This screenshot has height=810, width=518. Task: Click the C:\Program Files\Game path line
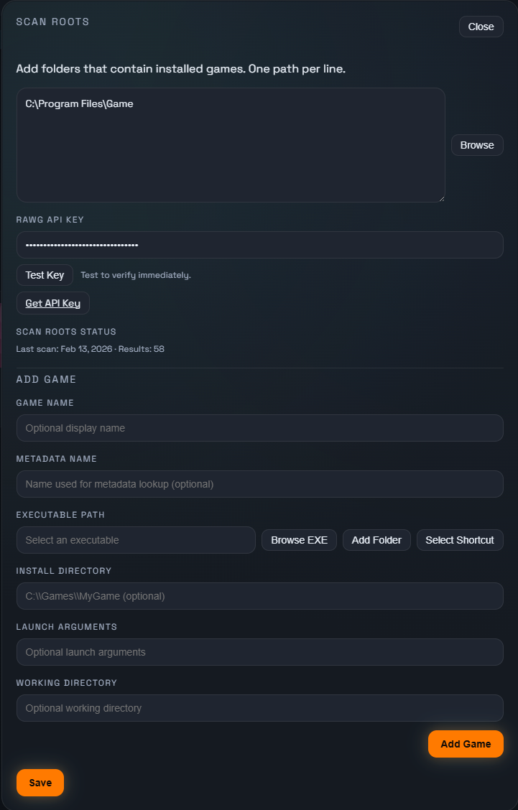coord(80,104)
